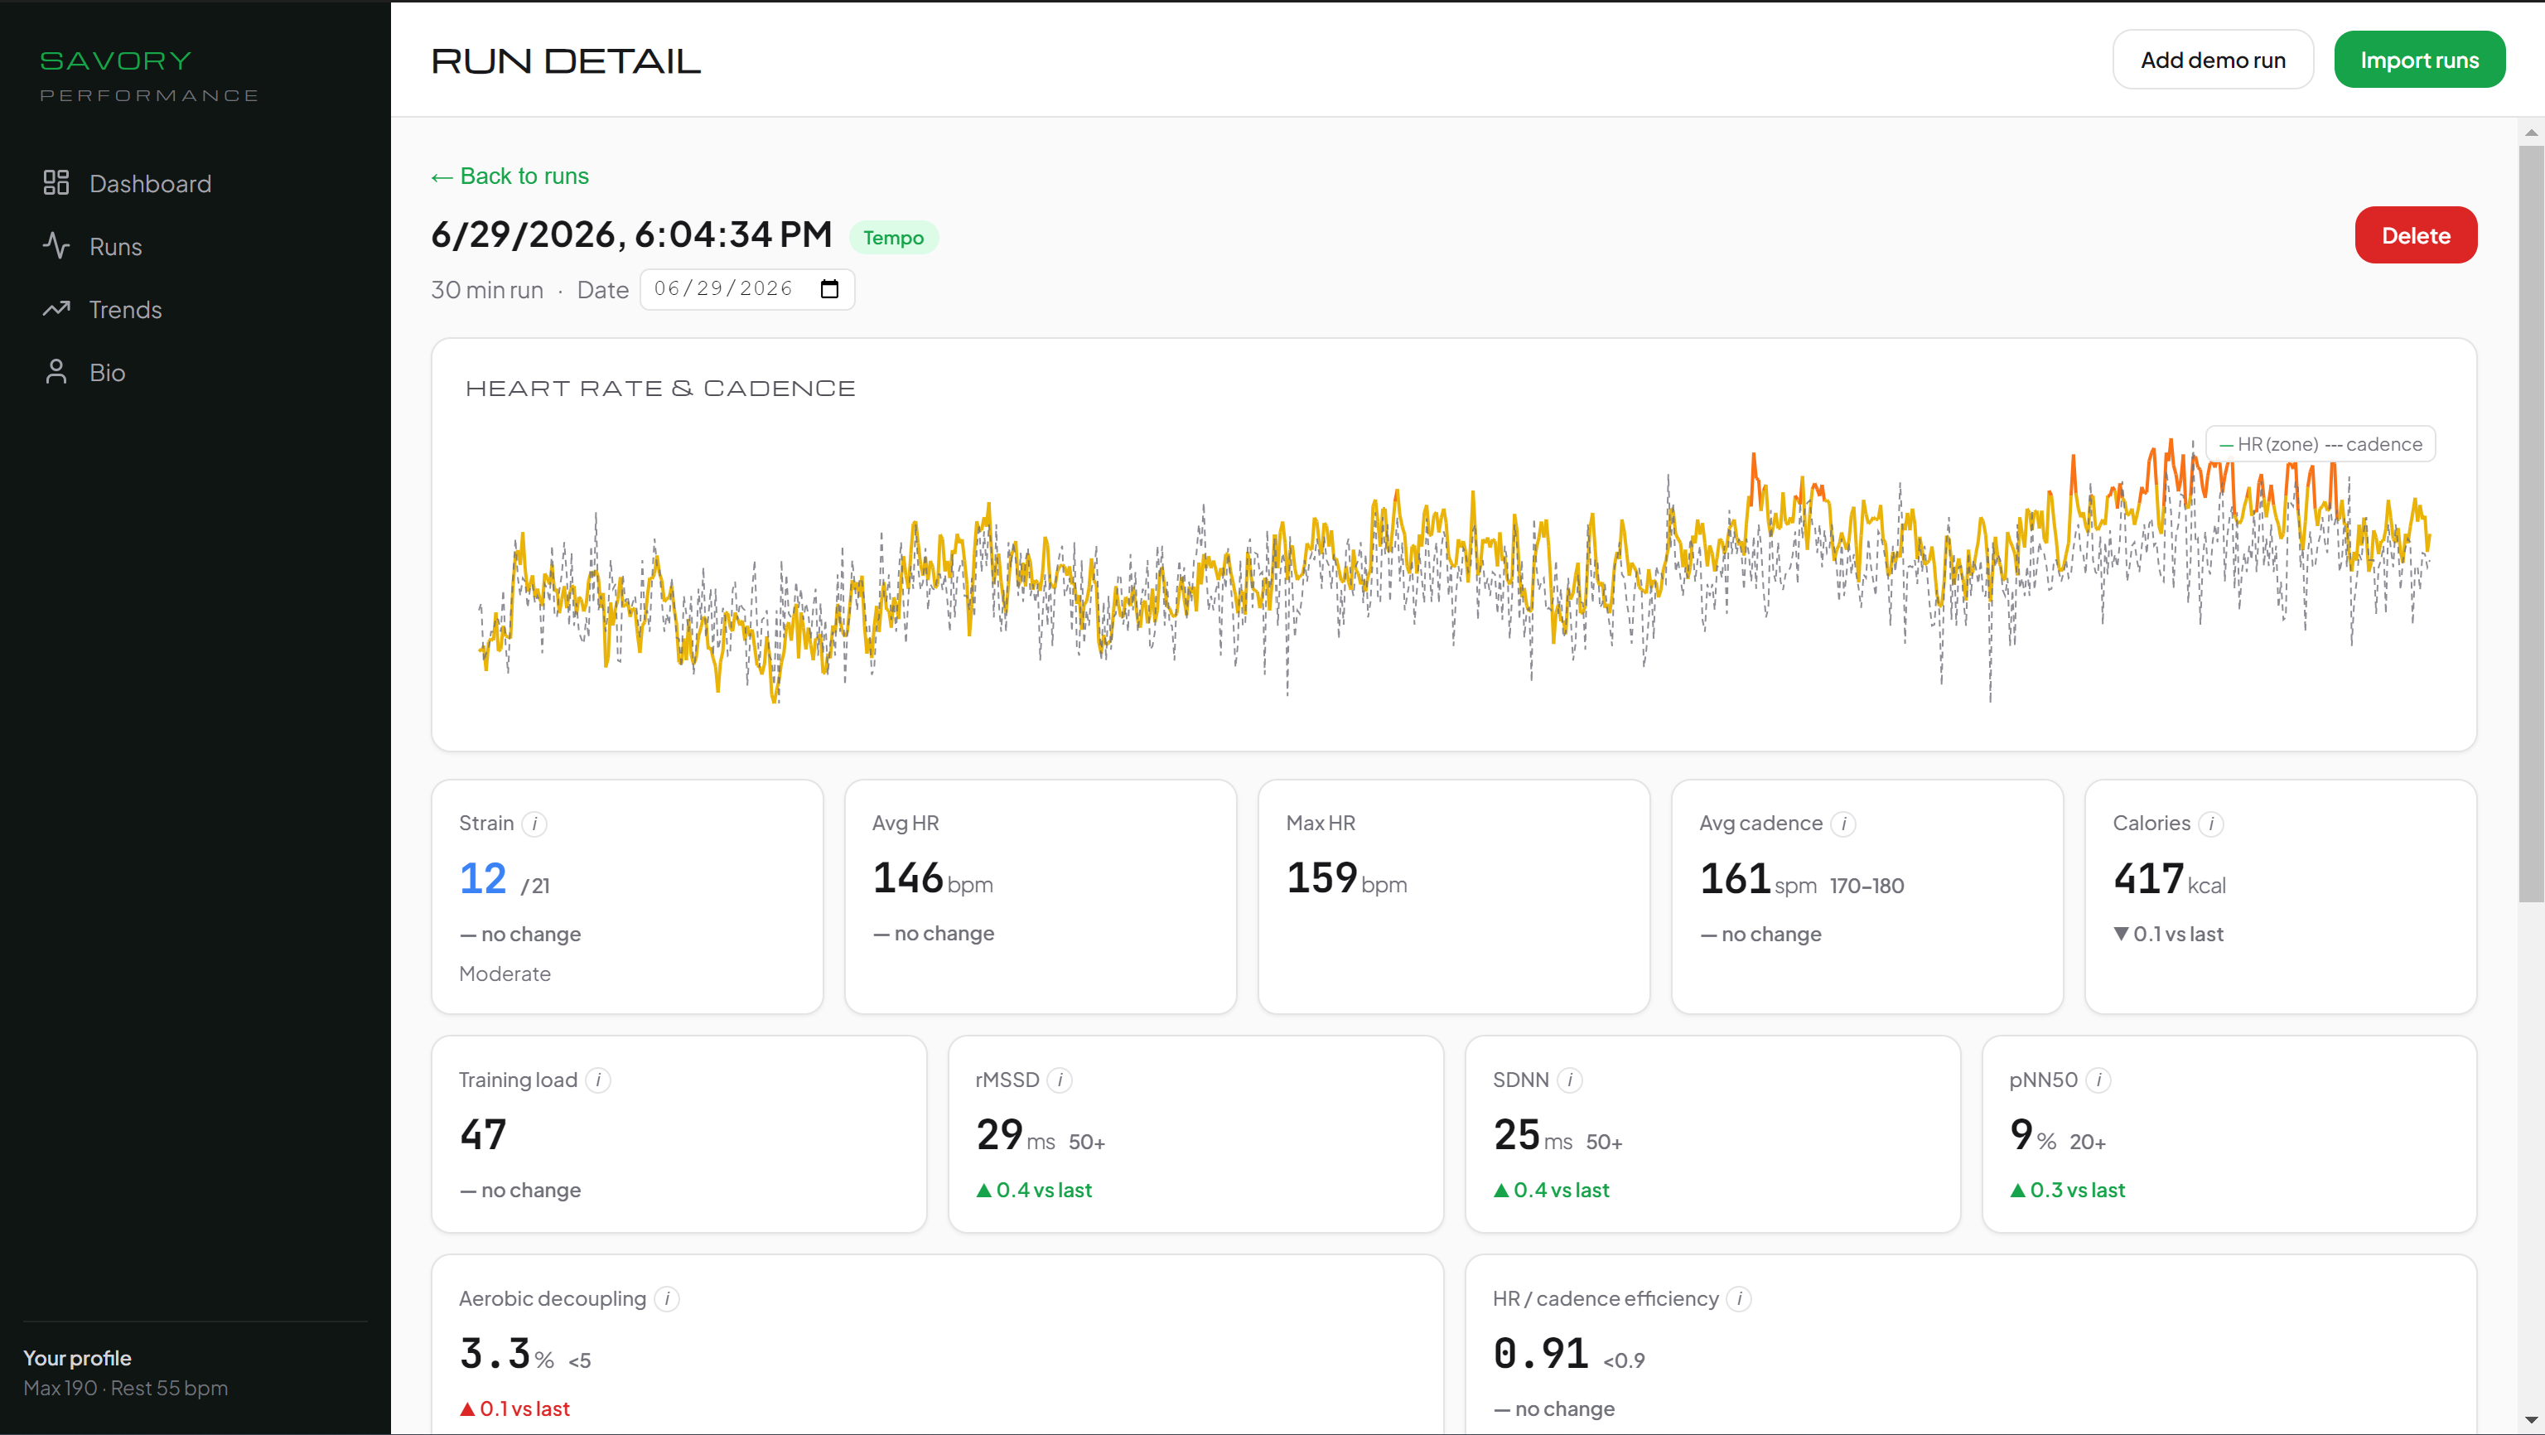Click the page vertical scrollbar thumb
The width and height of the screenshot is (2545, 1435).
2531,524
